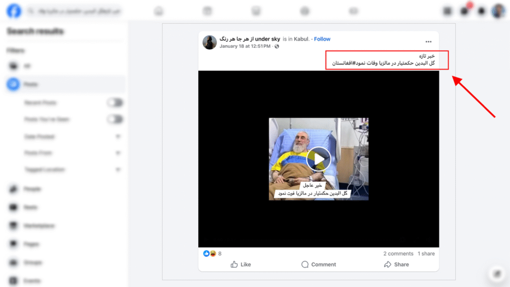Enable the Posts You've Seen switch
Screen dimensions: 510x287
click(x=115, y=119)
